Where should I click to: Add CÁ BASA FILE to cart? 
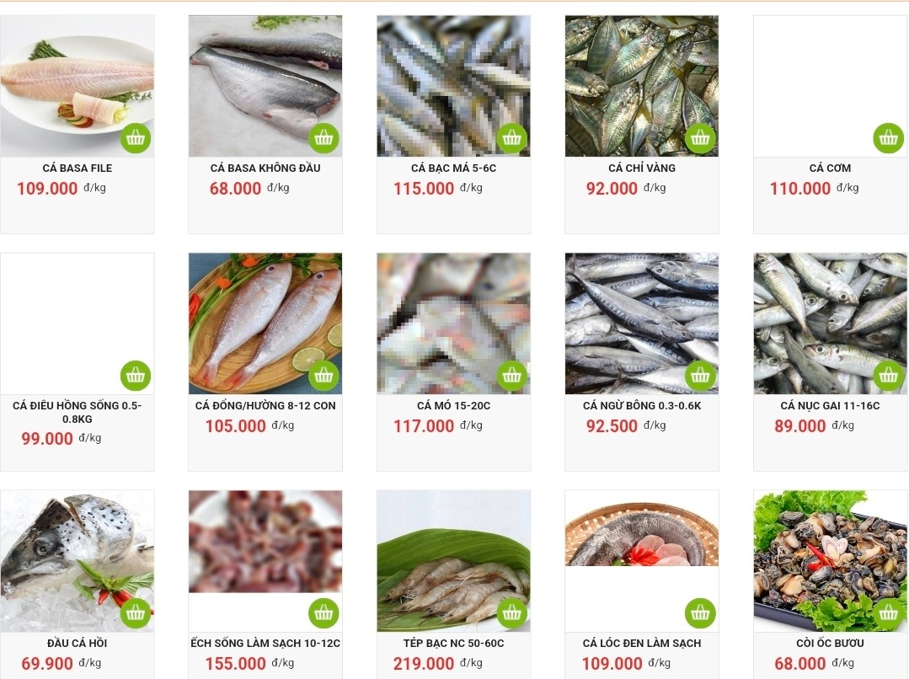click(136, 138)
